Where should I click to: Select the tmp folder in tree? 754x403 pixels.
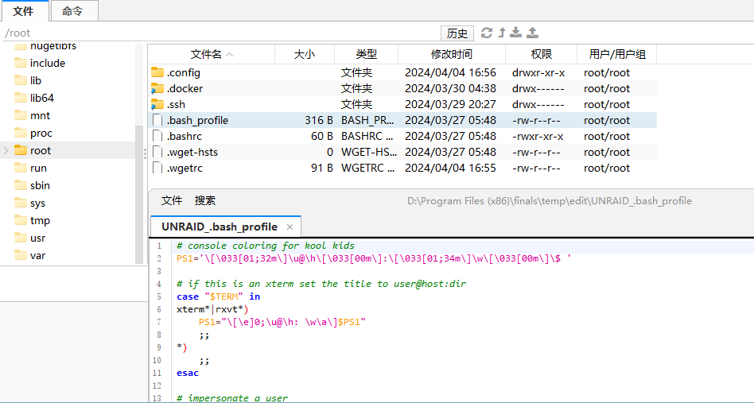(x=40, y=220)
